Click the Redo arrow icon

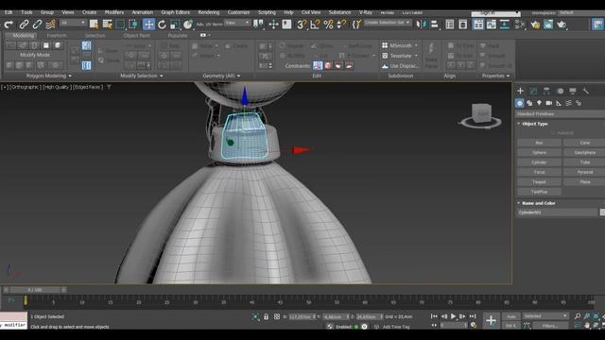(x=9, y=25)
